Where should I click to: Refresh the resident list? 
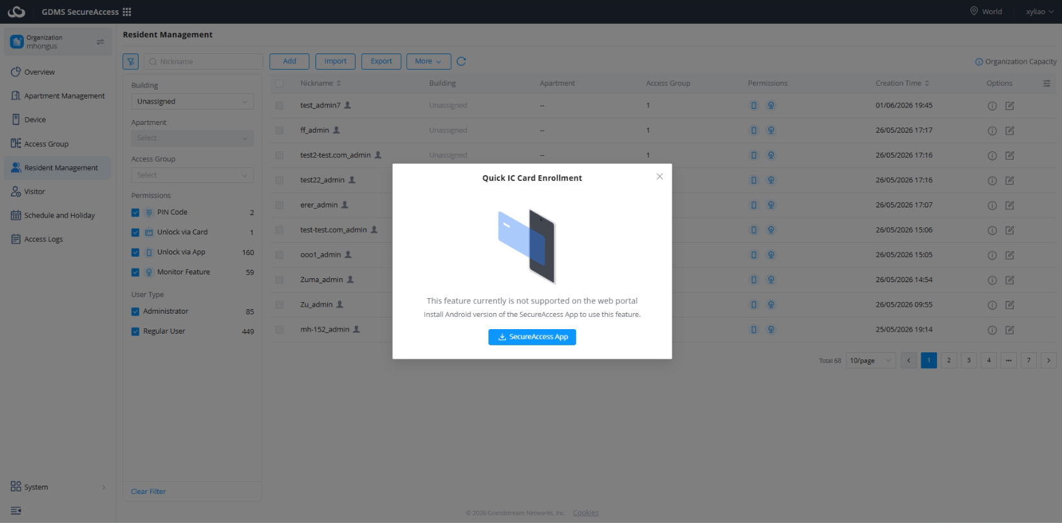click(x=461, y=61)
